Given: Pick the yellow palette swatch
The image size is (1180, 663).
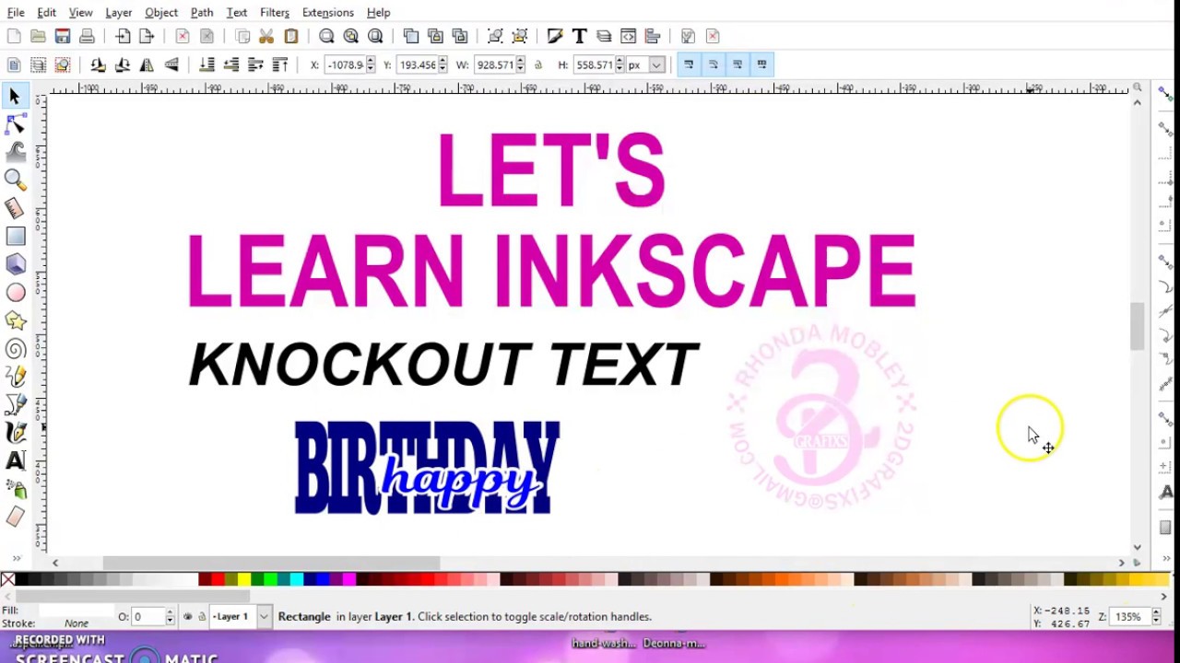Looking at the screenshot, I should pos(243,579).
